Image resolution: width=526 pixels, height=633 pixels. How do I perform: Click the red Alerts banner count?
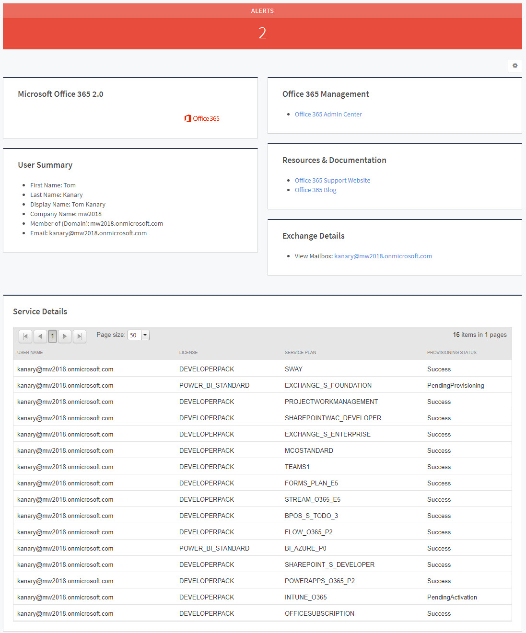[262, 33]
